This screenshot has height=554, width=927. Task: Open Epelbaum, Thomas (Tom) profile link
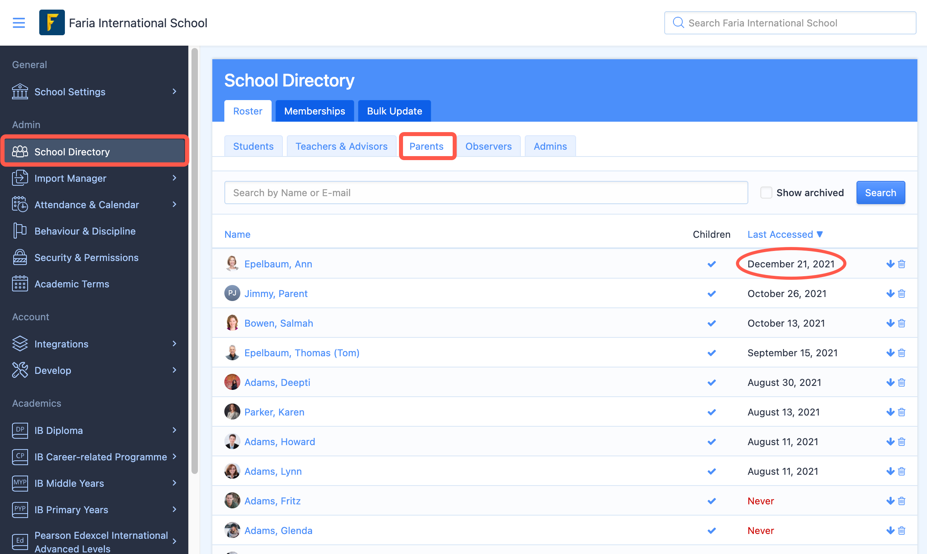tap(302, 353)
